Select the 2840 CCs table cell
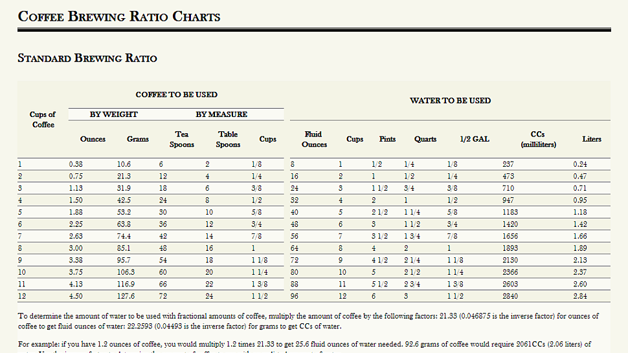This screenshot has height=353, width=628. click(x=511, y=296)
